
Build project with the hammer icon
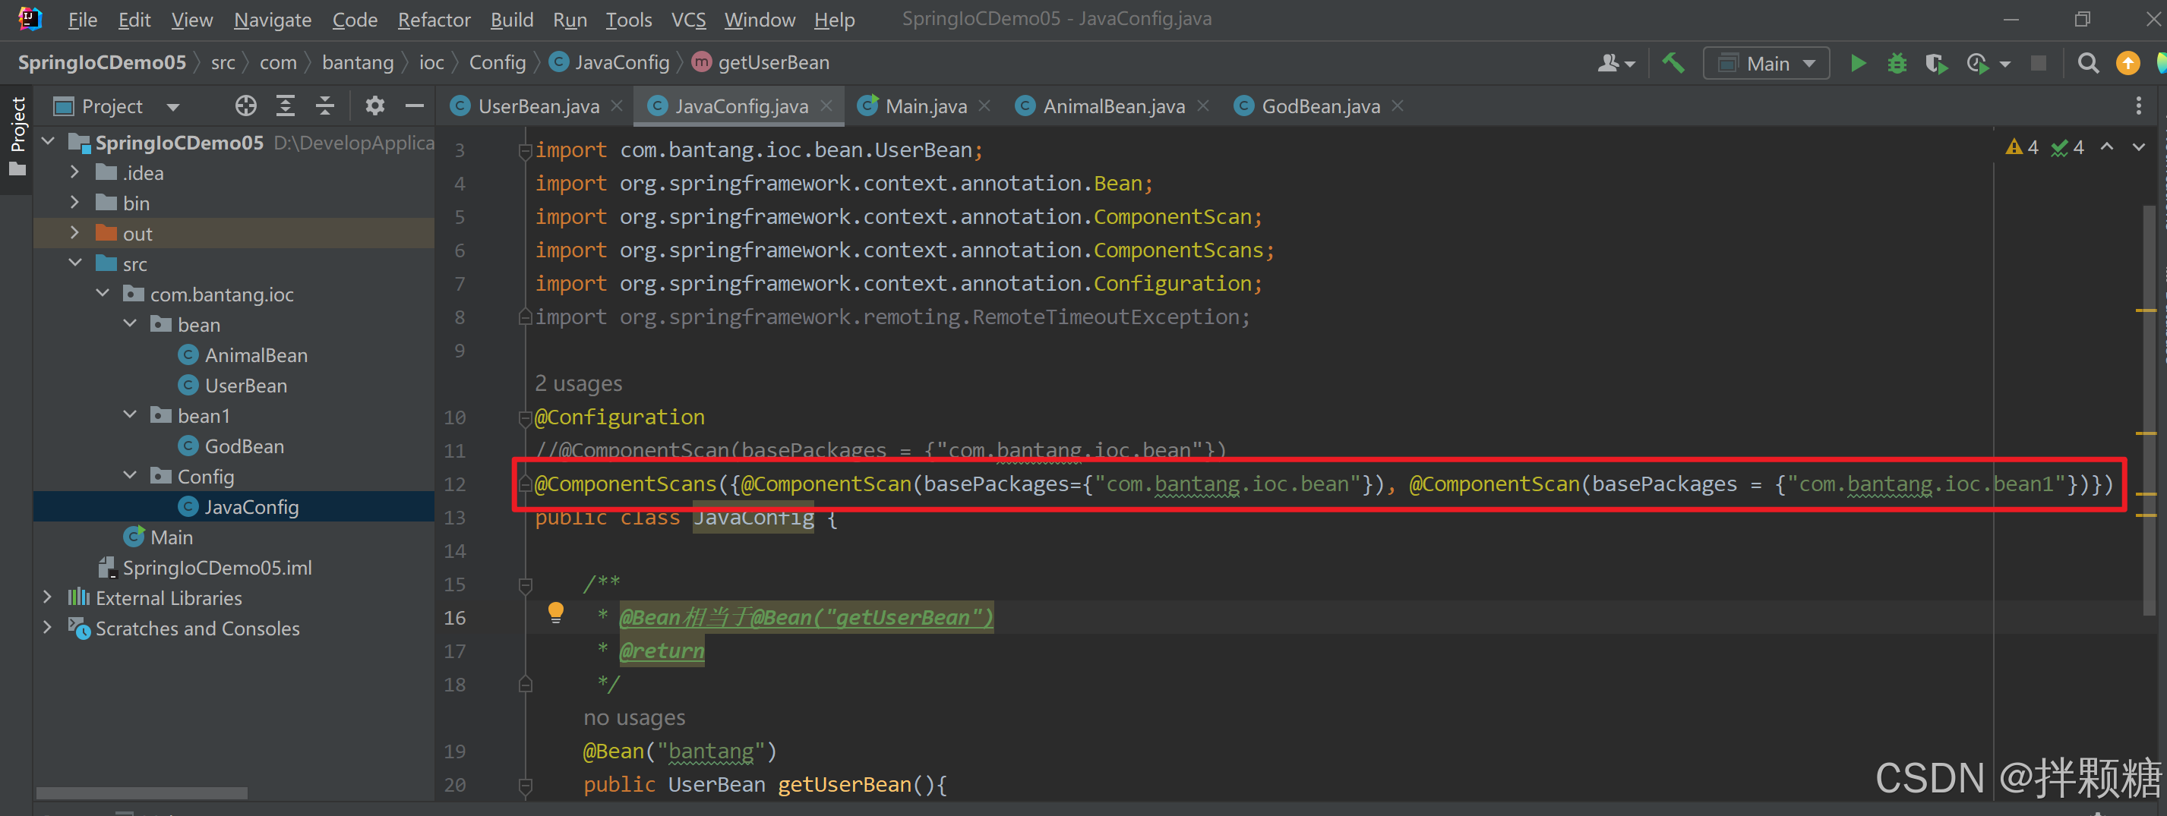coord(1673,63)
